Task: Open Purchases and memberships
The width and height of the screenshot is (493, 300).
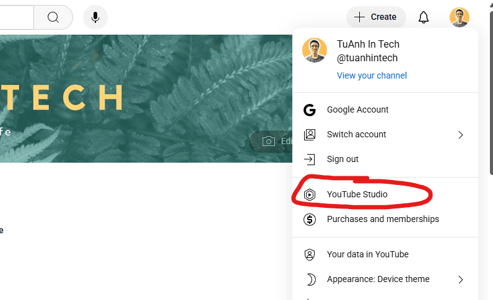Action: 385,219
